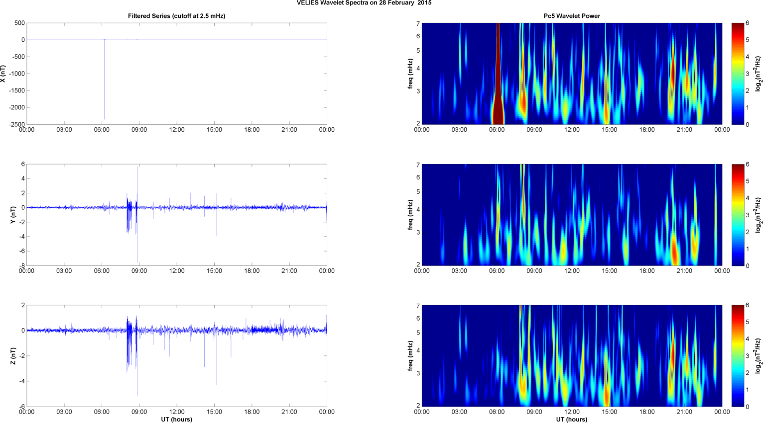The height and width of the screenshot is (423, 763).
Task: Click the X (nT) axis label
Action: tap(3, 74)
